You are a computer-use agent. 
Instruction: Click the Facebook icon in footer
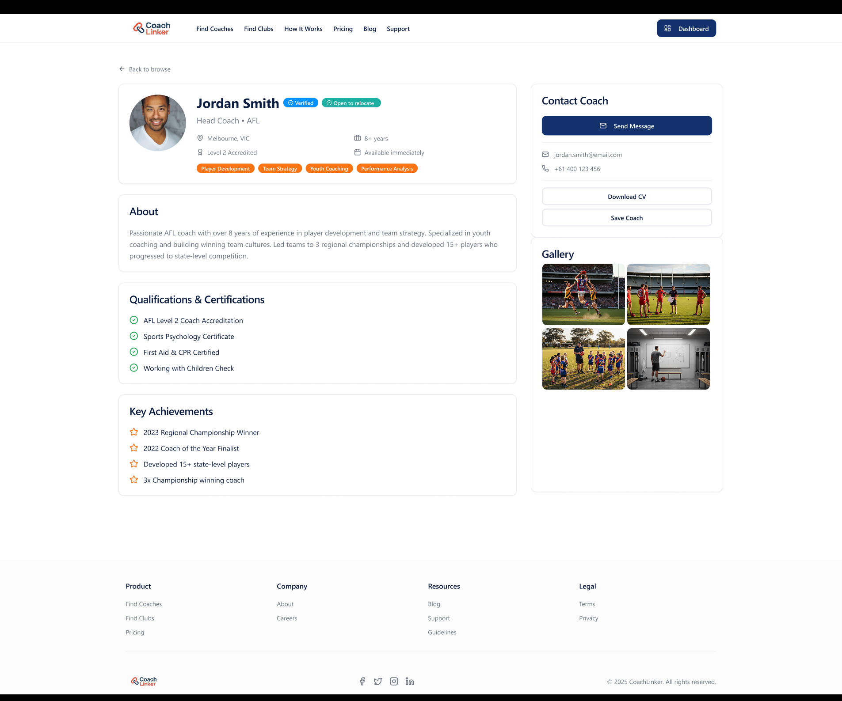click(362, 682)
